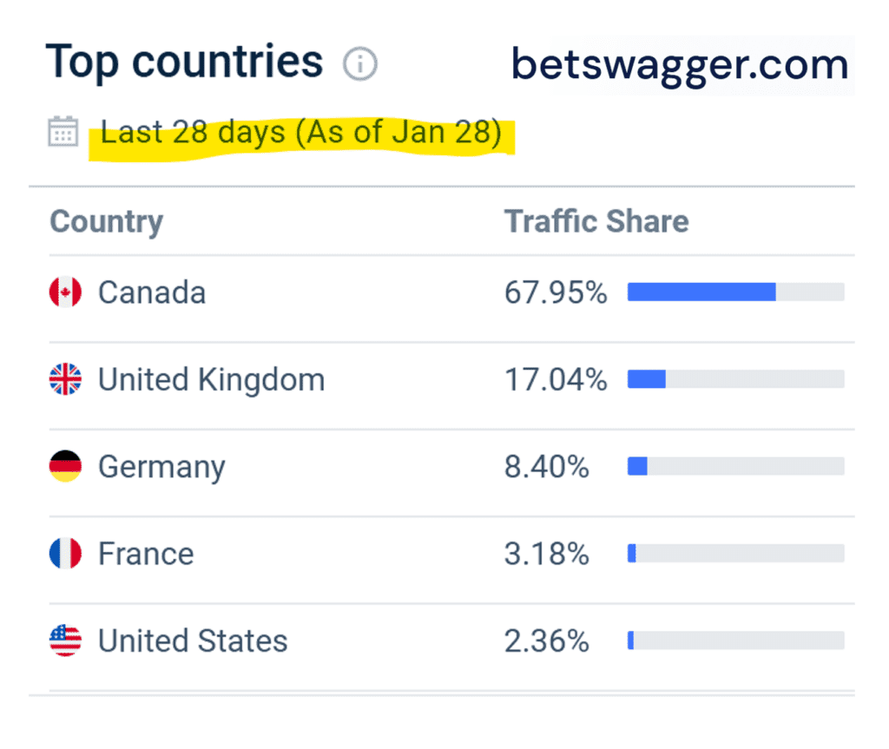Click the Canada row entry
This screenshot has height=749, width=889.
click(x=152, y=292)
